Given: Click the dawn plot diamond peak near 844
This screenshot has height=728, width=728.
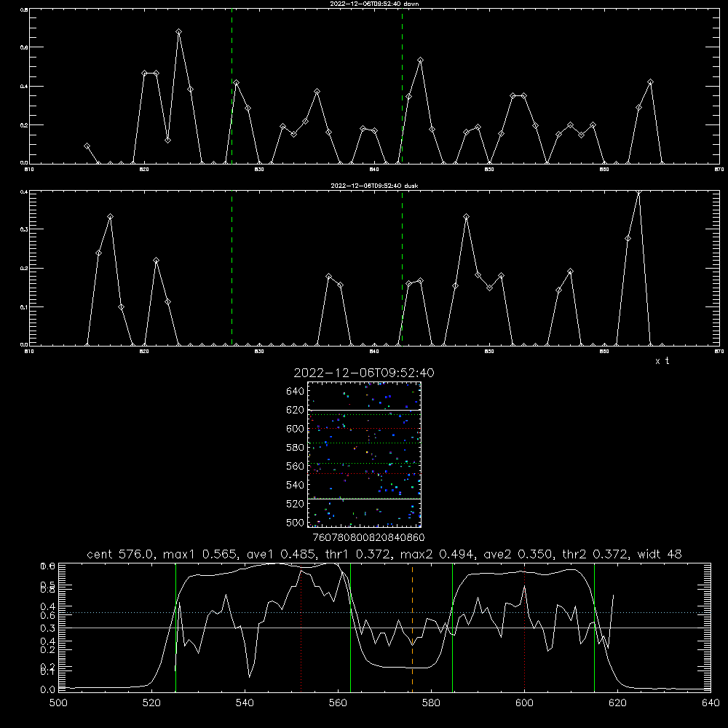Looking at the screenshot, I should coord(420,60).
